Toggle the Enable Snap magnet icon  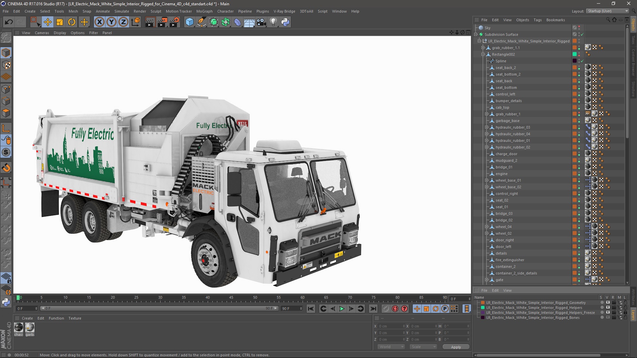[6, 168]
